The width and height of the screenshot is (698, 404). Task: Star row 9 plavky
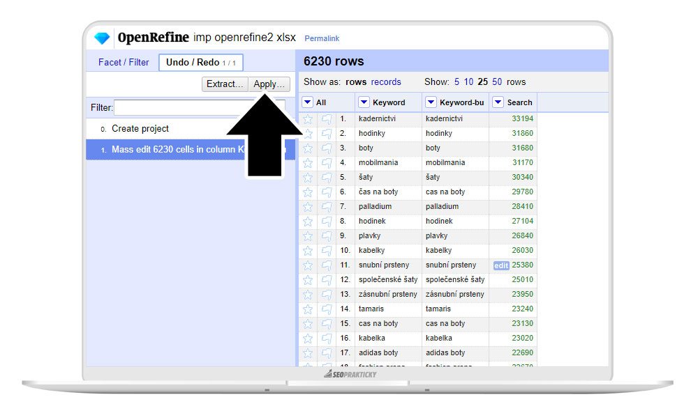[308, 236]
